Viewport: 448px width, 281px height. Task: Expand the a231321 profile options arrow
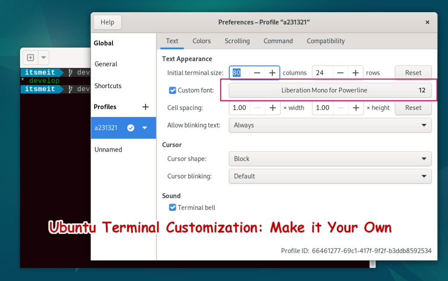click(144, 128)
